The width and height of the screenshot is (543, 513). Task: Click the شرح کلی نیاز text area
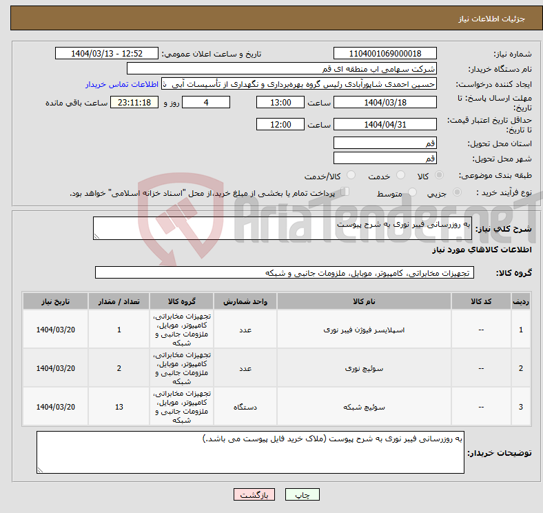point(283,228)
